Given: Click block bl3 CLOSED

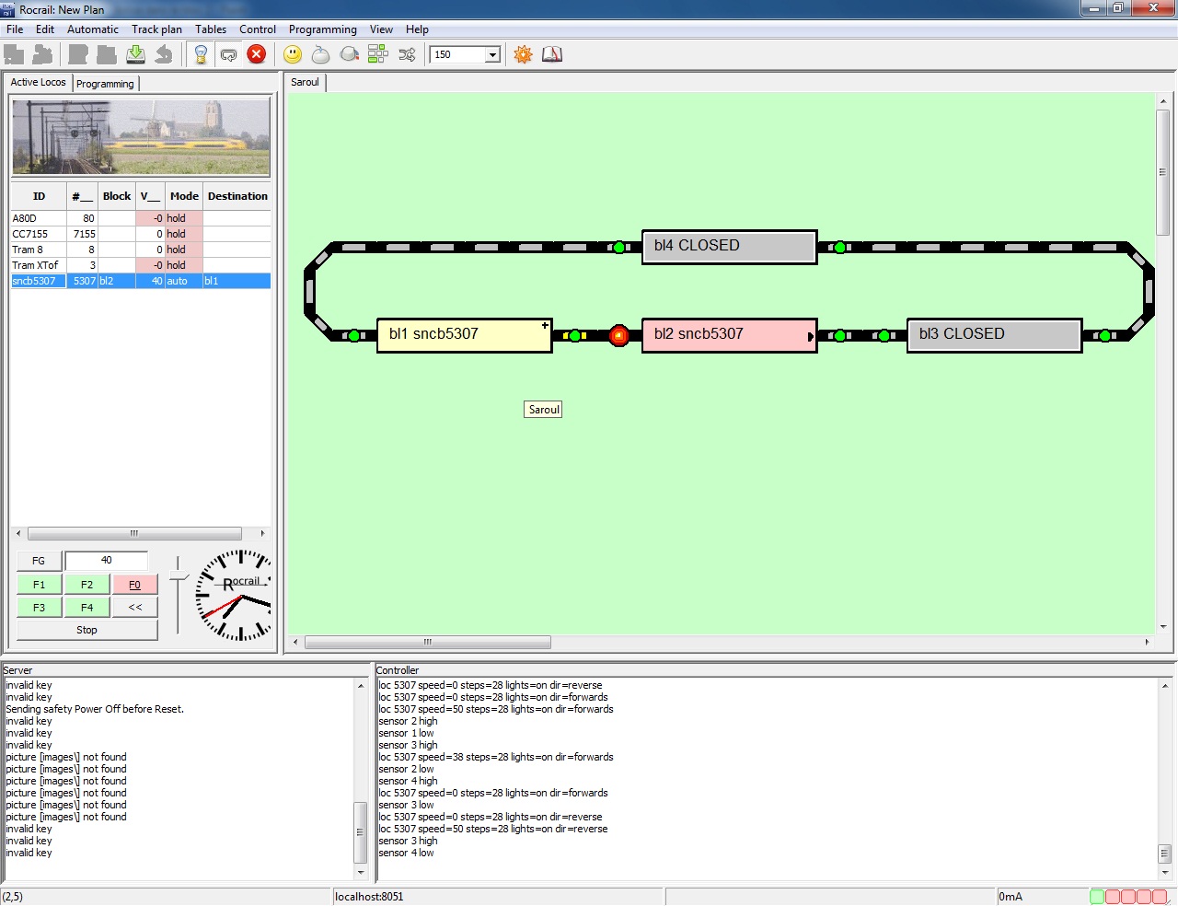Looking at the screenshot, I should [994, 334].
